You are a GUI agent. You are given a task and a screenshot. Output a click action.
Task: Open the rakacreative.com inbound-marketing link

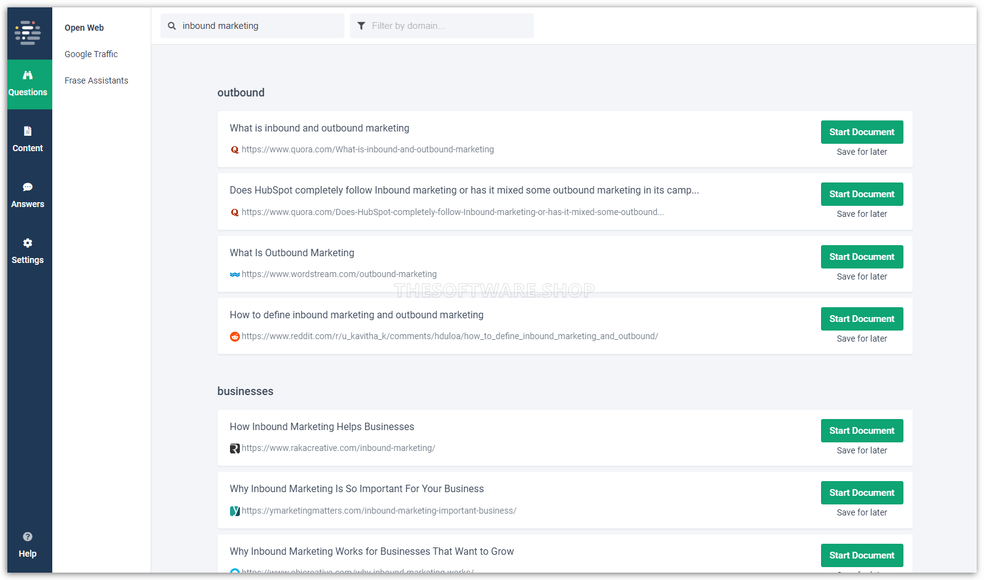click(338, 448)
